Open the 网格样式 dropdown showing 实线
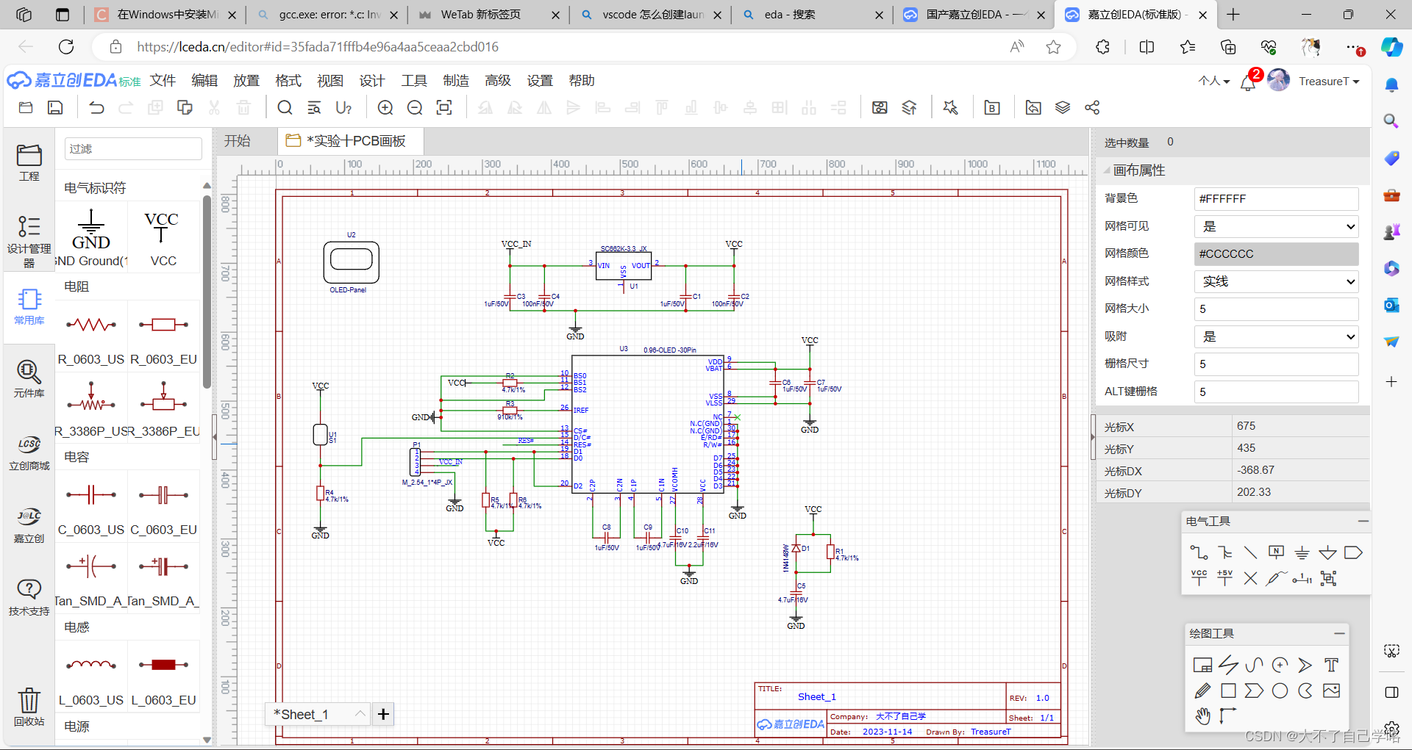This screenshot has height=750, width=1412. 1276,281
